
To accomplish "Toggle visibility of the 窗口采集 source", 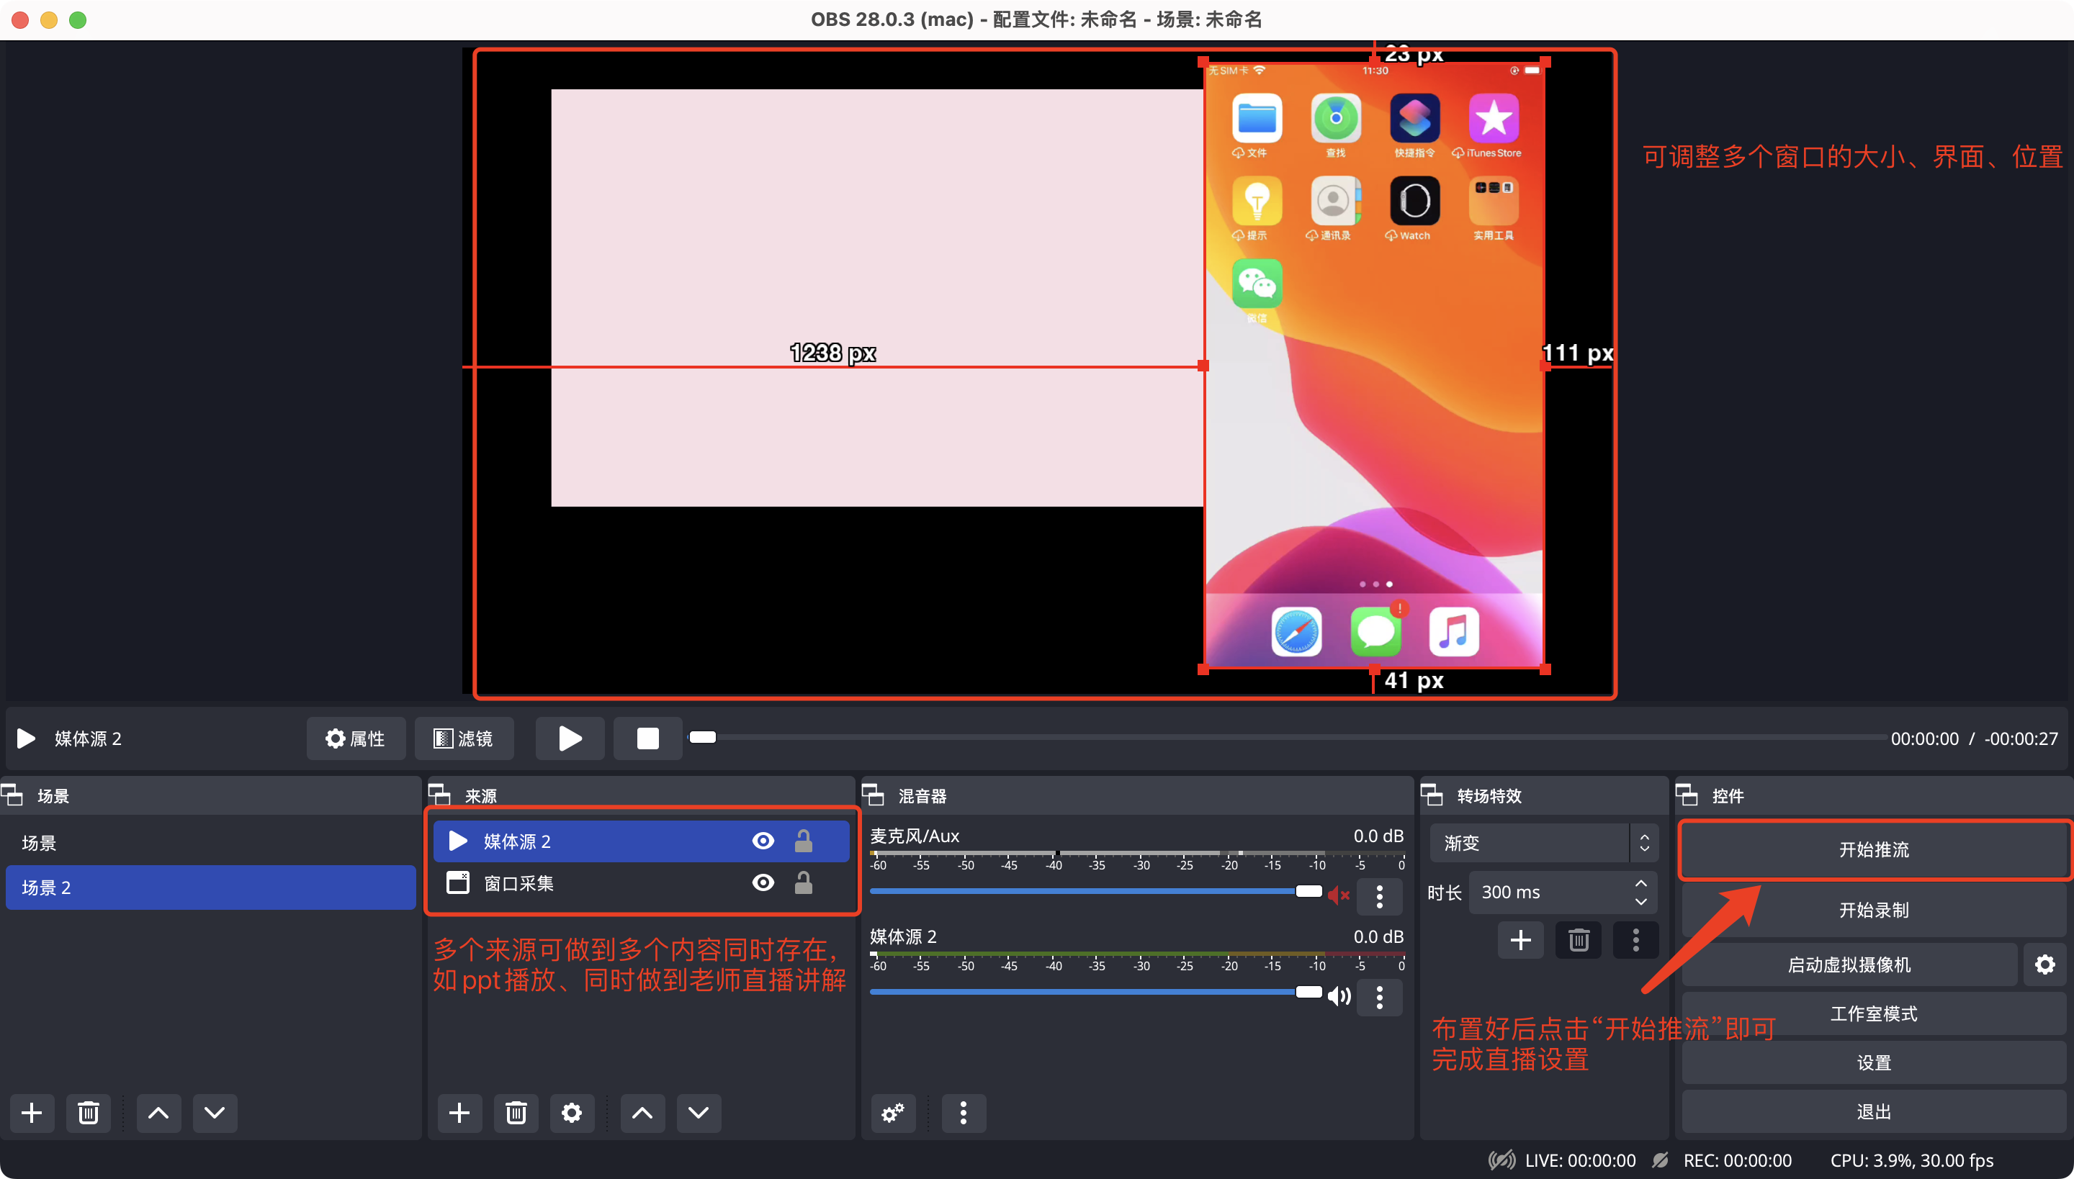I will click(x=763, y=882).
